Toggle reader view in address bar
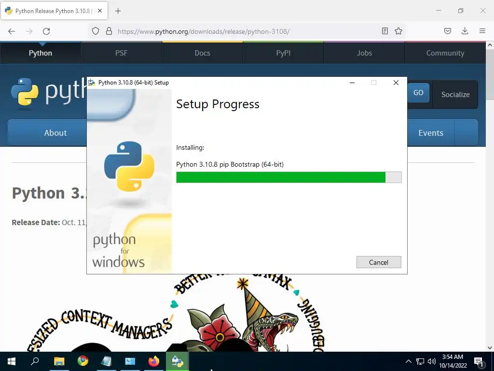 pos(384,31)
